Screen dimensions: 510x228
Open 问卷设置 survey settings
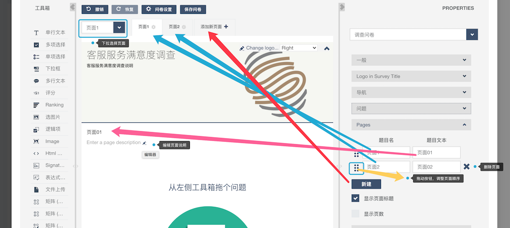pyautogui.click(x=159, y=9)
